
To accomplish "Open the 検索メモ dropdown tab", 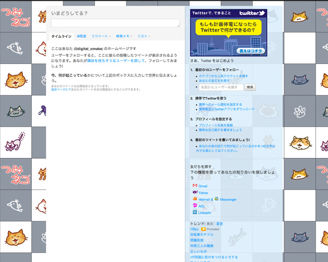I will 124,36.
